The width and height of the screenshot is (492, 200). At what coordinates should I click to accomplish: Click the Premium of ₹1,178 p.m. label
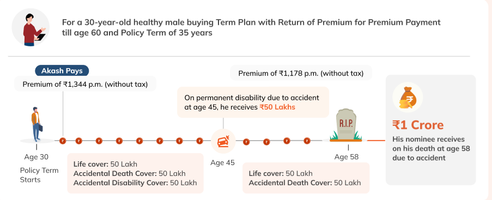click(x=301, y=74)
